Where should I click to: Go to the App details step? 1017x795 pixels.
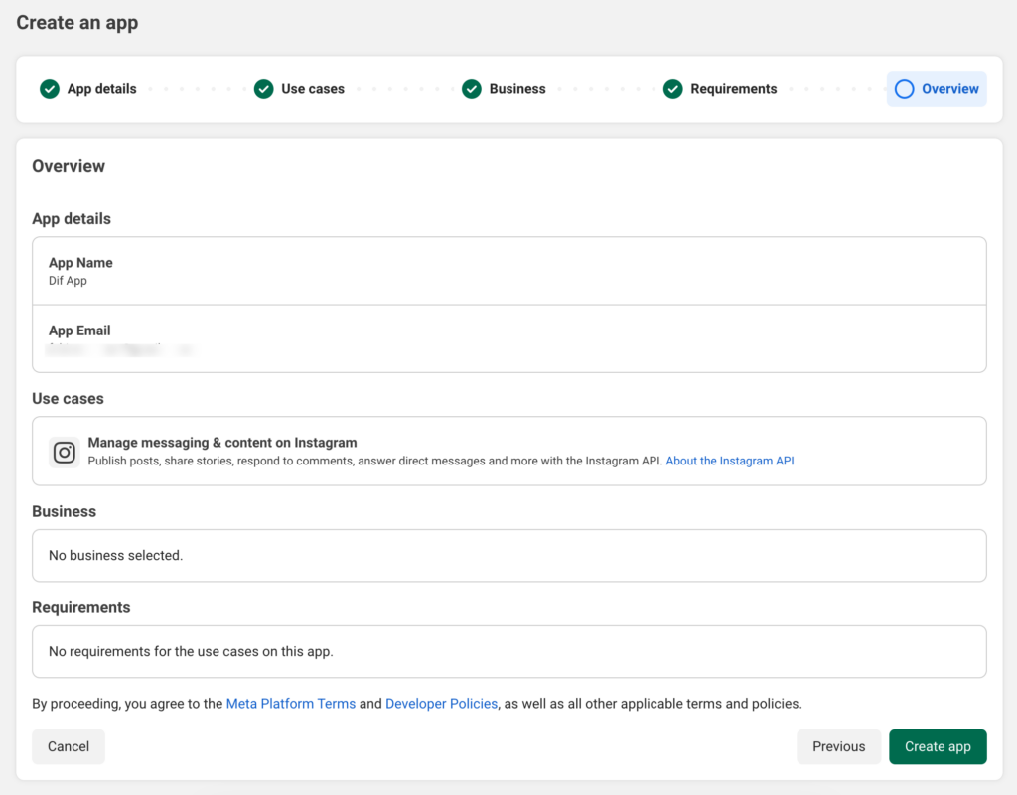88,89
